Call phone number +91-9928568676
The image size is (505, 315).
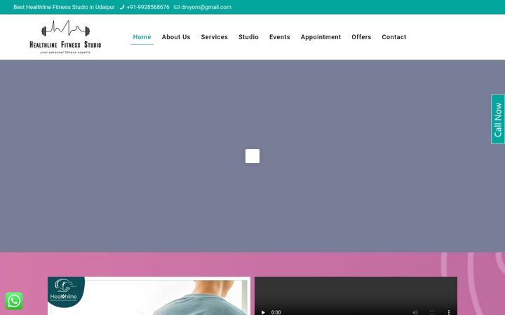(x=148, y=7)
